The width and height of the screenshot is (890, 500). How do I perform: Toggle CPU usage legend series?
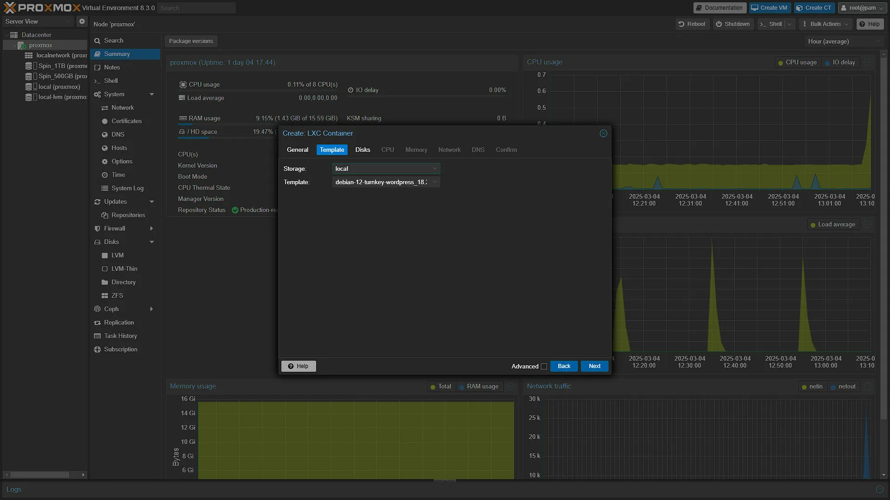pos(798,62)
